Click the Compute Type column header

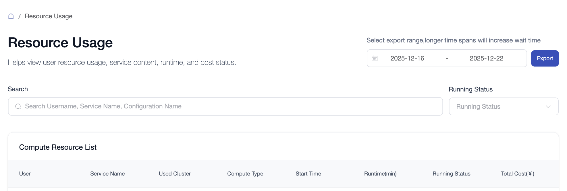(245, 174)
